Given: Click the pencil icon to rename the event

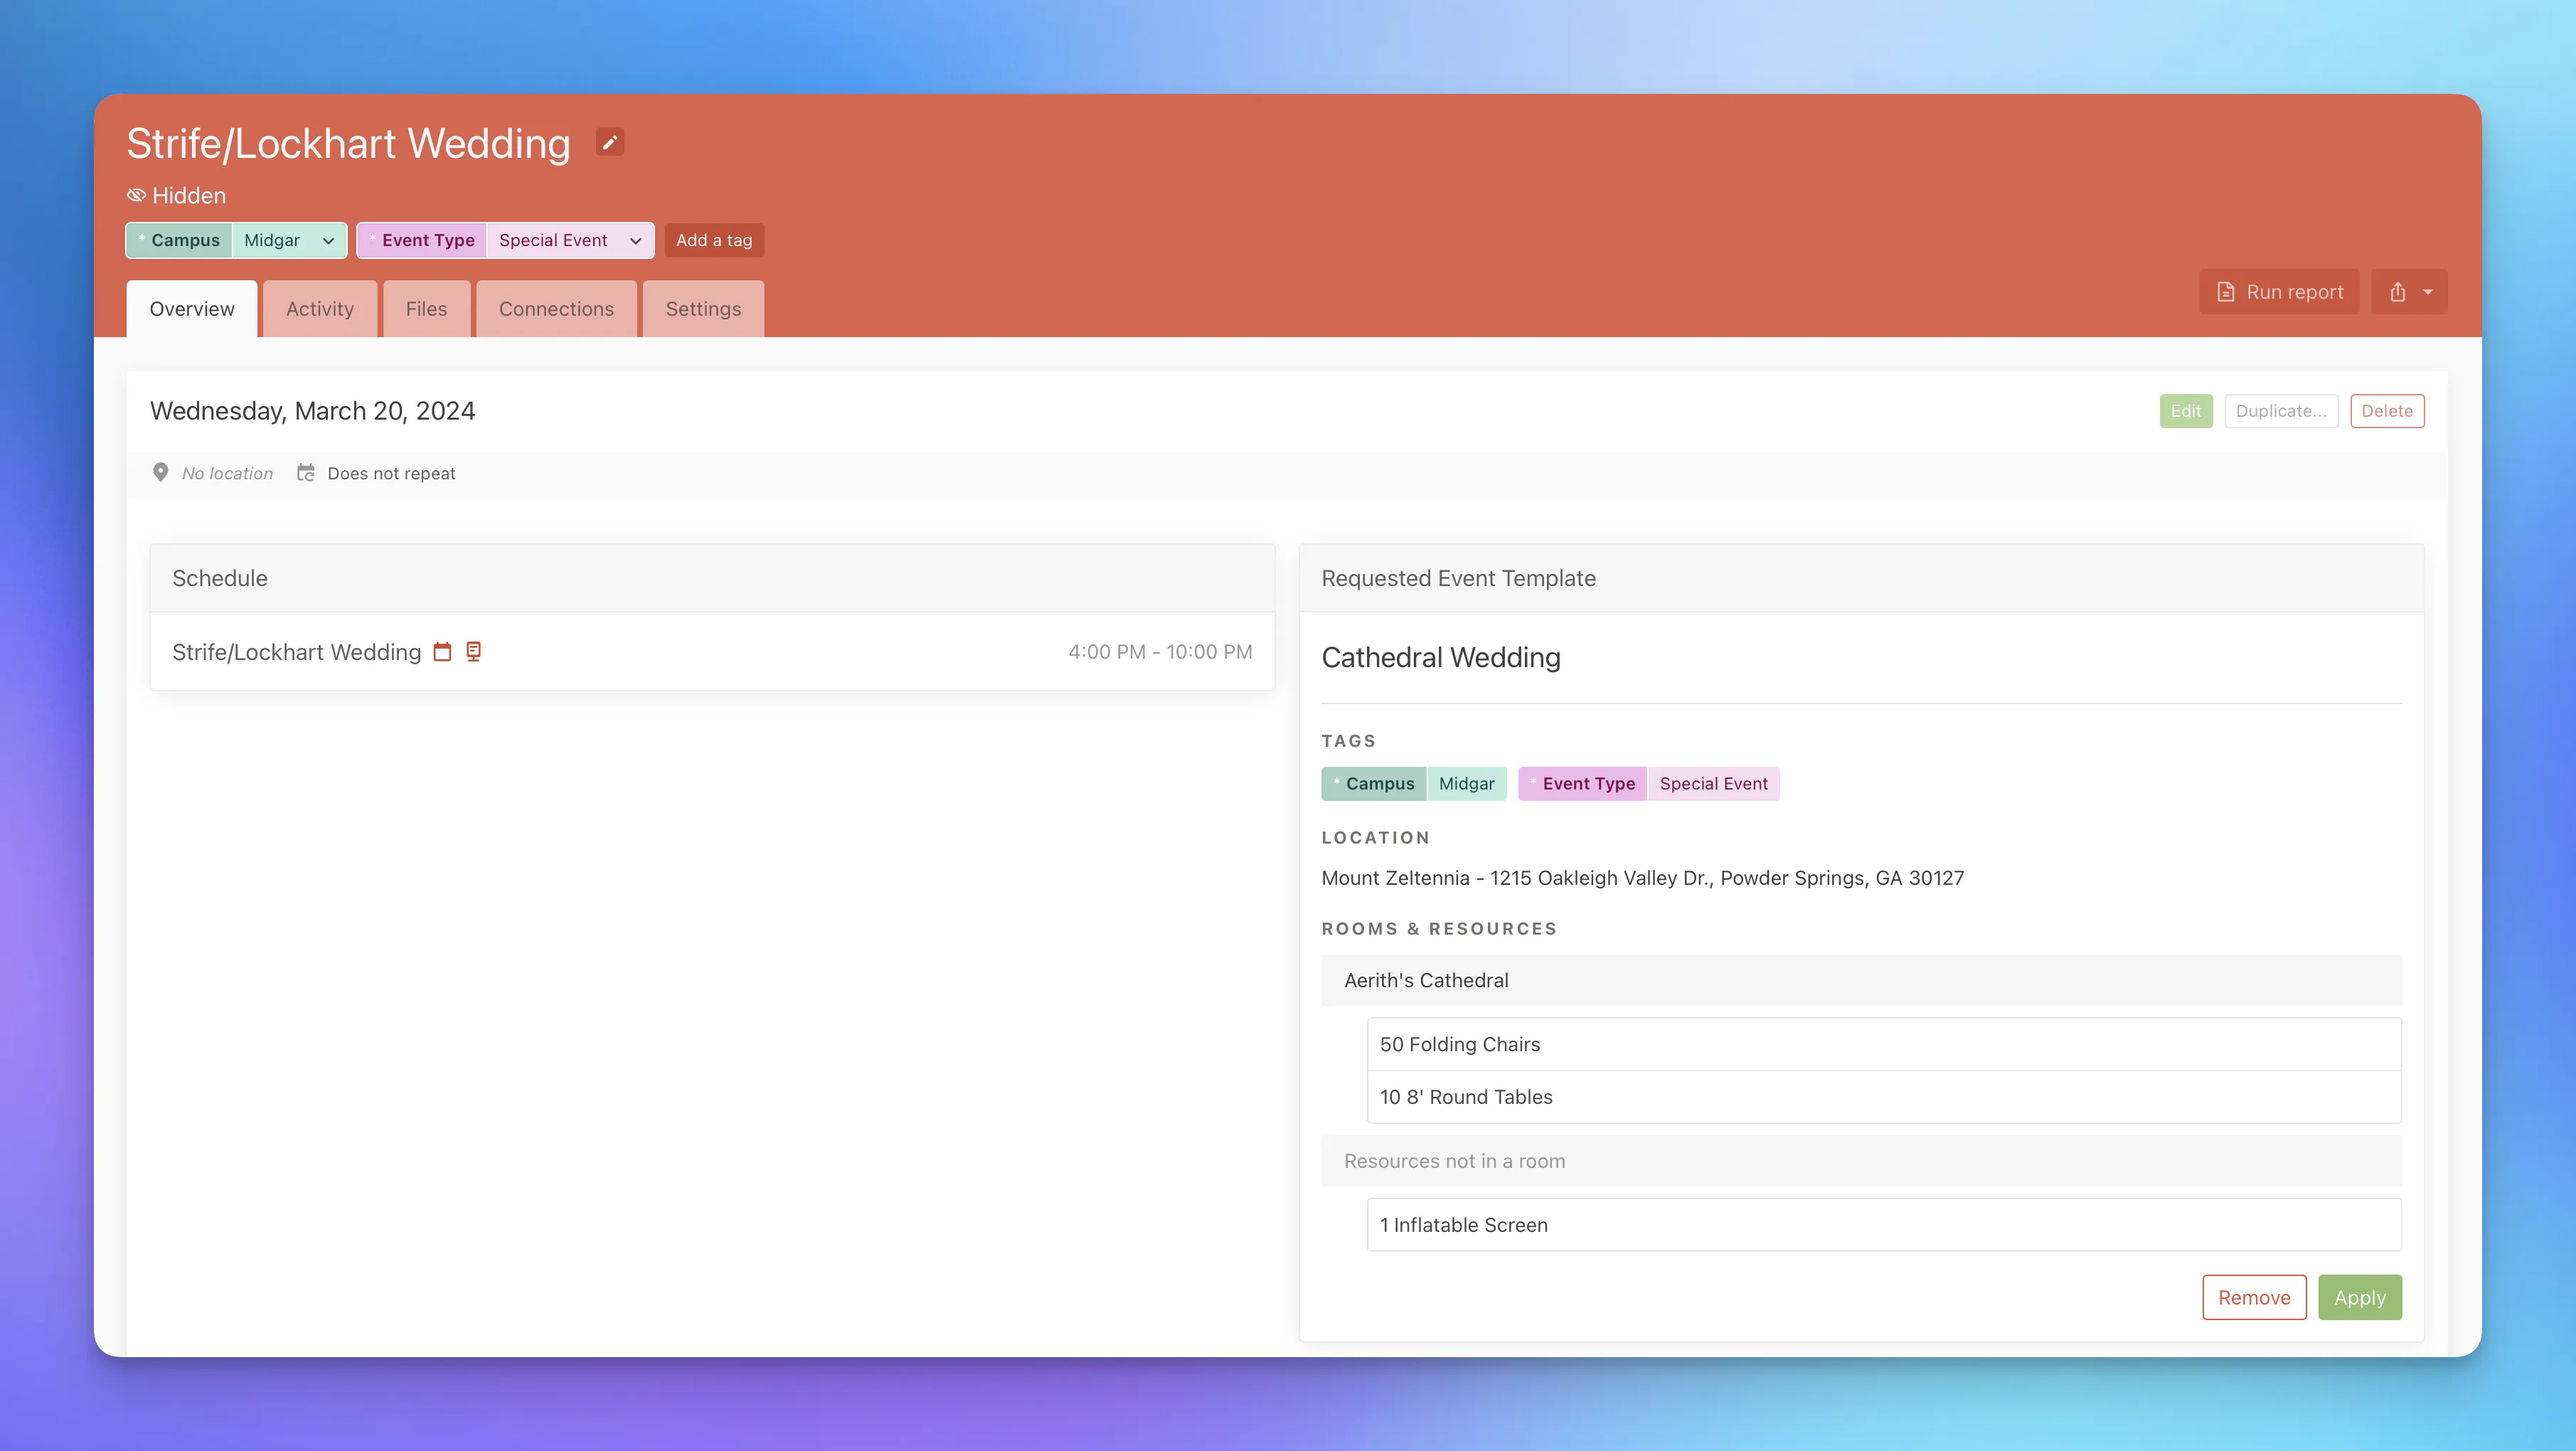Looking at the screenshot, I should click(609, 142).
